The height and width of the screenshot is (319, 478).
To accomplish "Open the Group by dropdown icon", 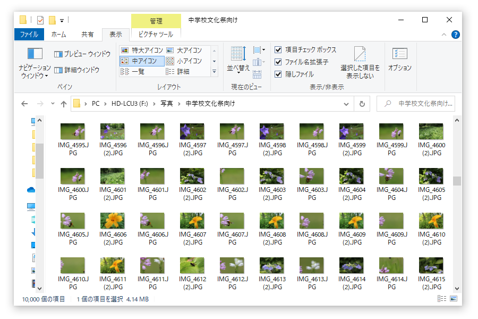I will click(259, 50).
